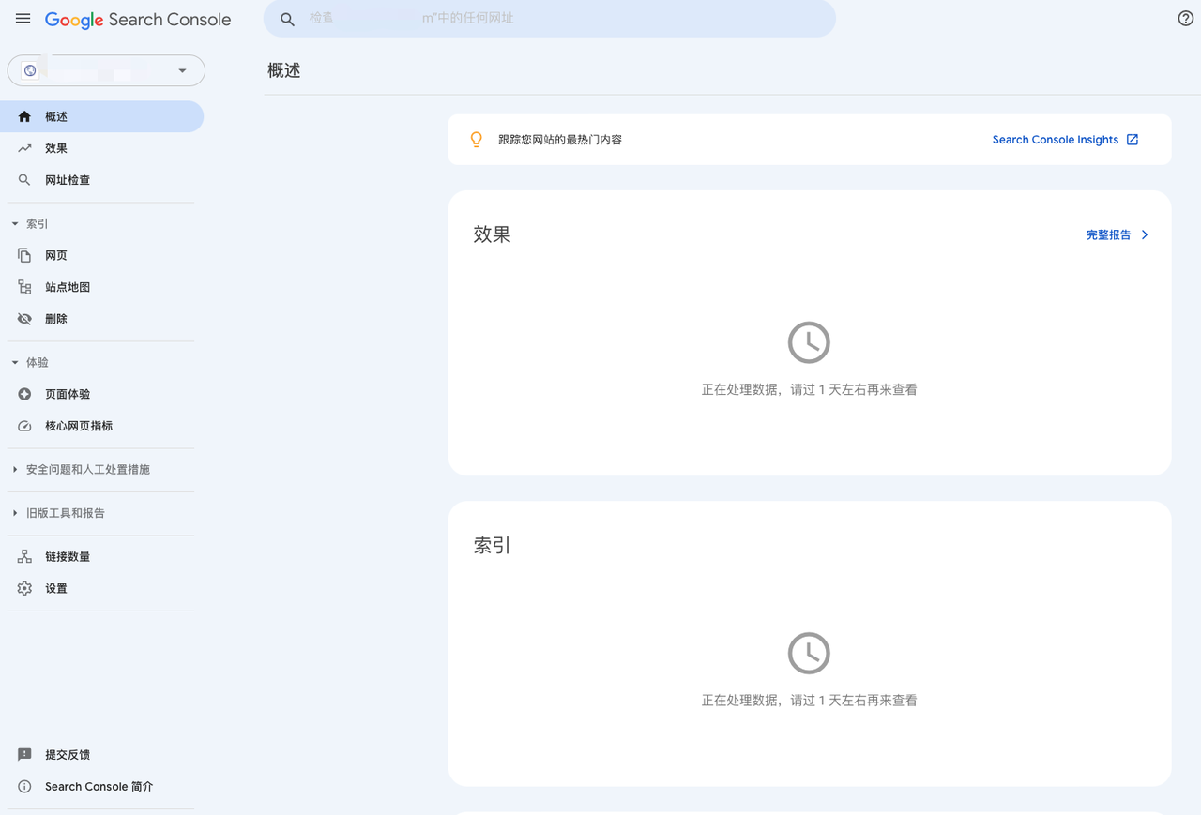Click the 效果 card heading
This screenshot has width=1201, height=815.
[492, 234]
